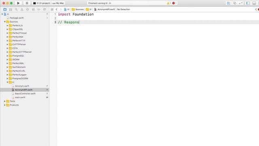Image resolution: width=259 pixels, height=146 pixels.
Task: Expand the PerfectHTTP folder
Action: click(x=7, y=41)
